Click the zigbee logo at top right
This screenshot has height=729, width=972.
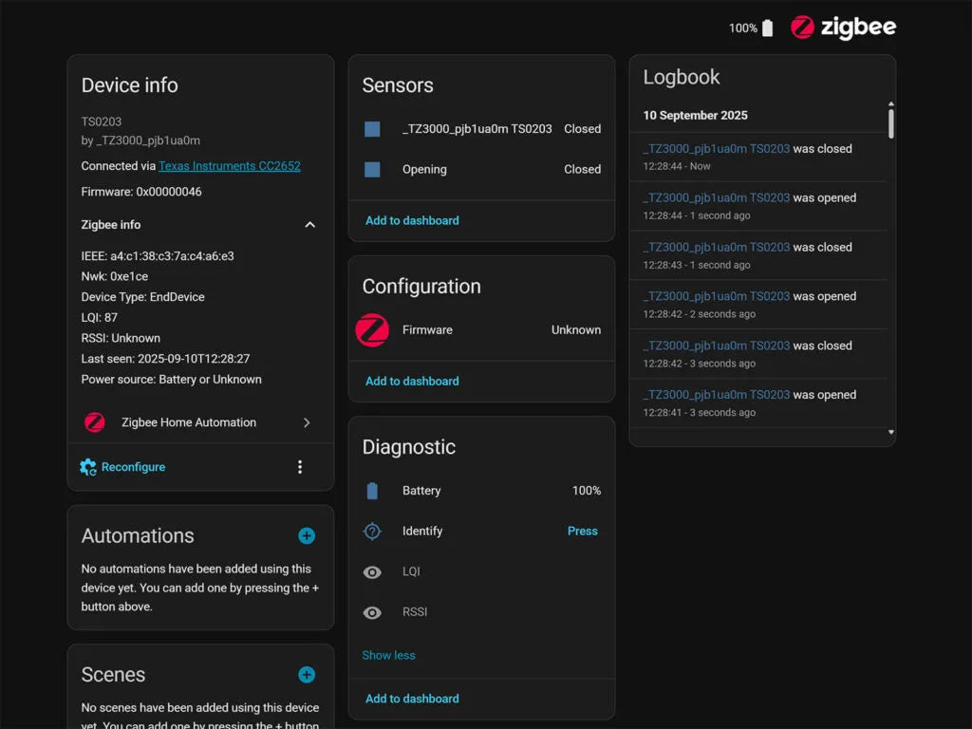pyautogui.click(x=843, y=28)
